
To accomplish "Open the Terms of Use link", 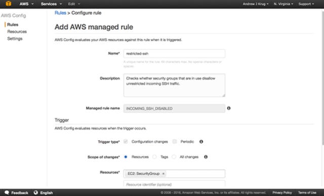I will click(x=307, y=192).
